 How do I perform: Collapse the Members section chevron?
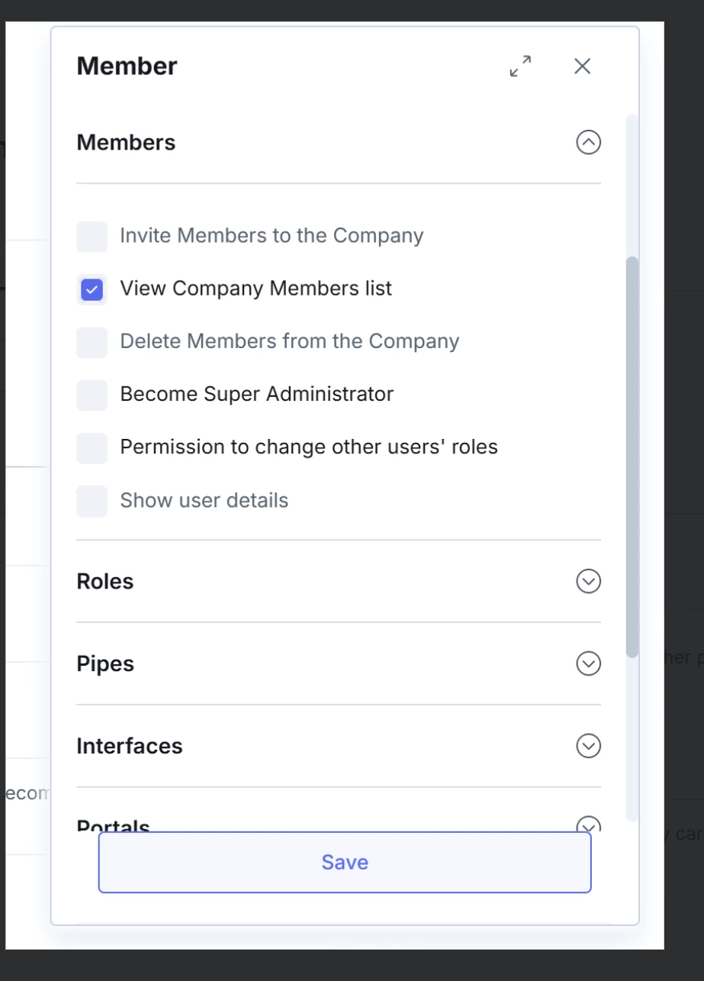coord(588,143)
